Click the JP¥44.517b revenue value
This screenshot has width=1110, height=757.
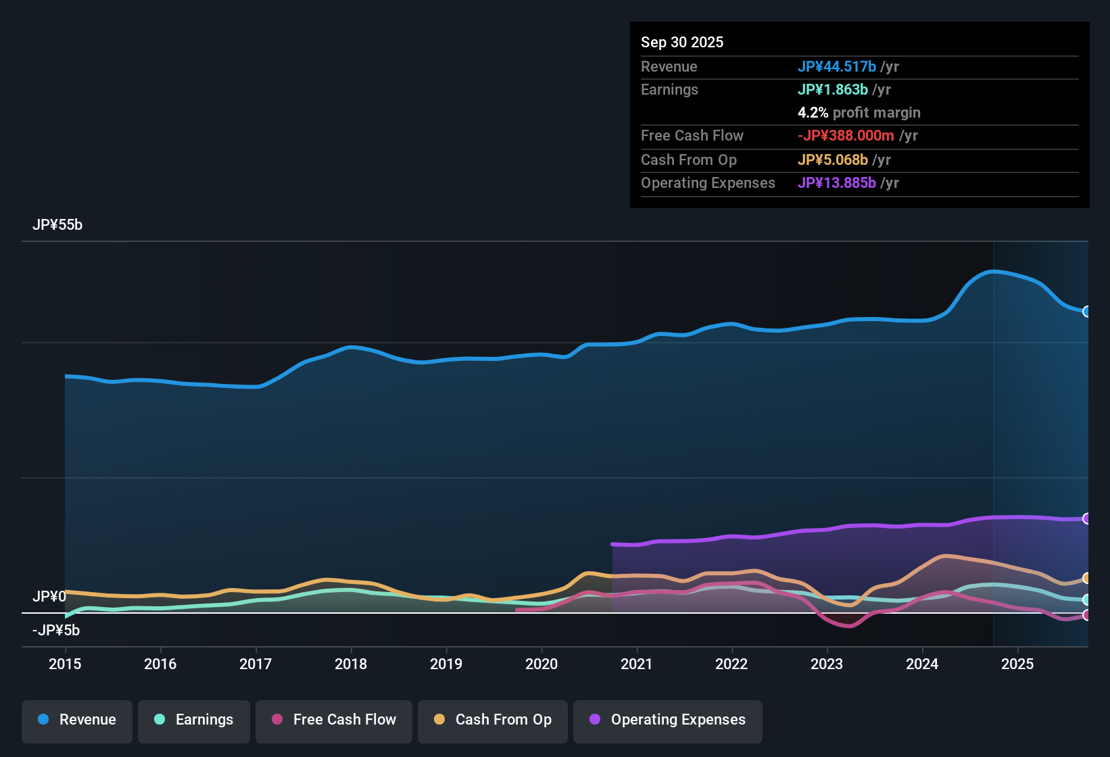[x=836, y=67]
